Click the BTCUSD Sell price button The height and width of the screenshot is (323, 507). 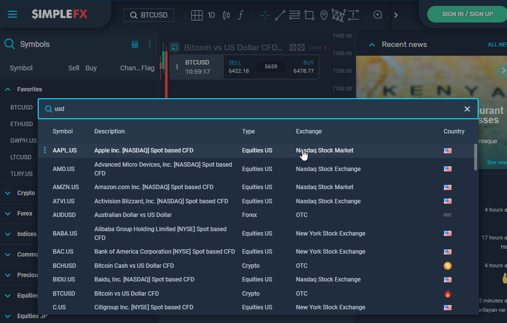pyautogui.click(x=239, y=67)
